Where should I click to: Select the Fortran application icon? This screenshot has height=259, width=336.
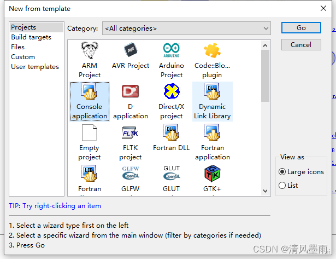212,133
